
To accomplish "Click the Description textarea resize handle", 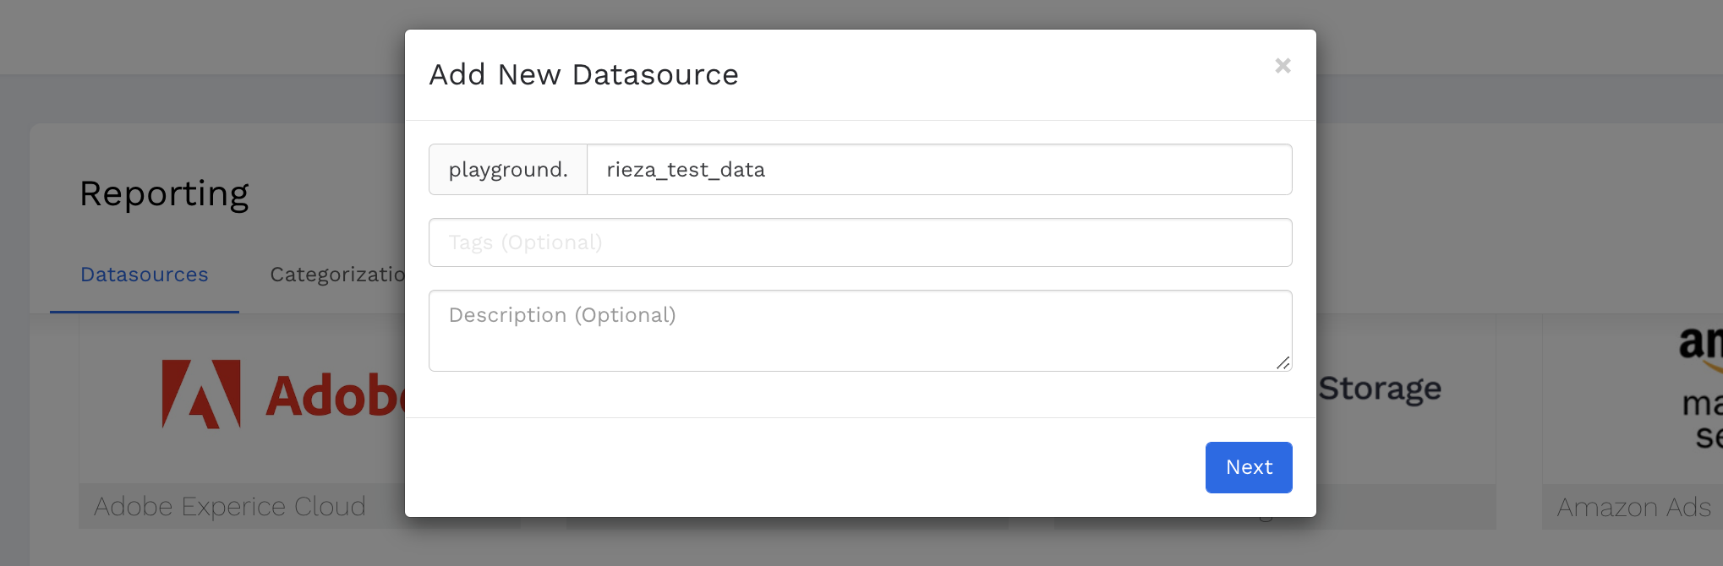I will coord(1283,363).
